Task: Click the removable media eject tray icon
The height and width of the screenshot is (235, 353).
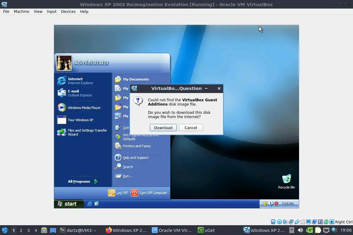Action: [x=291, y=230]
